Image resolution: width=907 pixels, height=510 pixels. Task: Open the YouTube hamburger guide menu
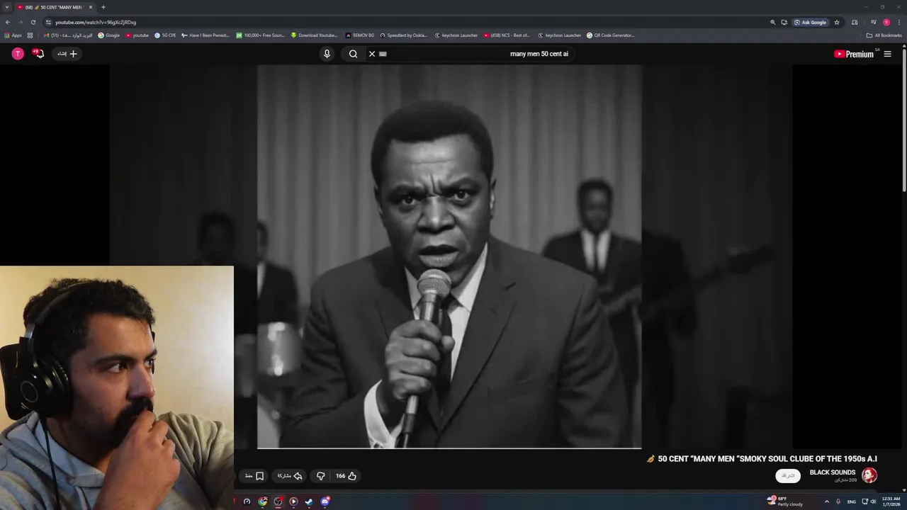887,54
